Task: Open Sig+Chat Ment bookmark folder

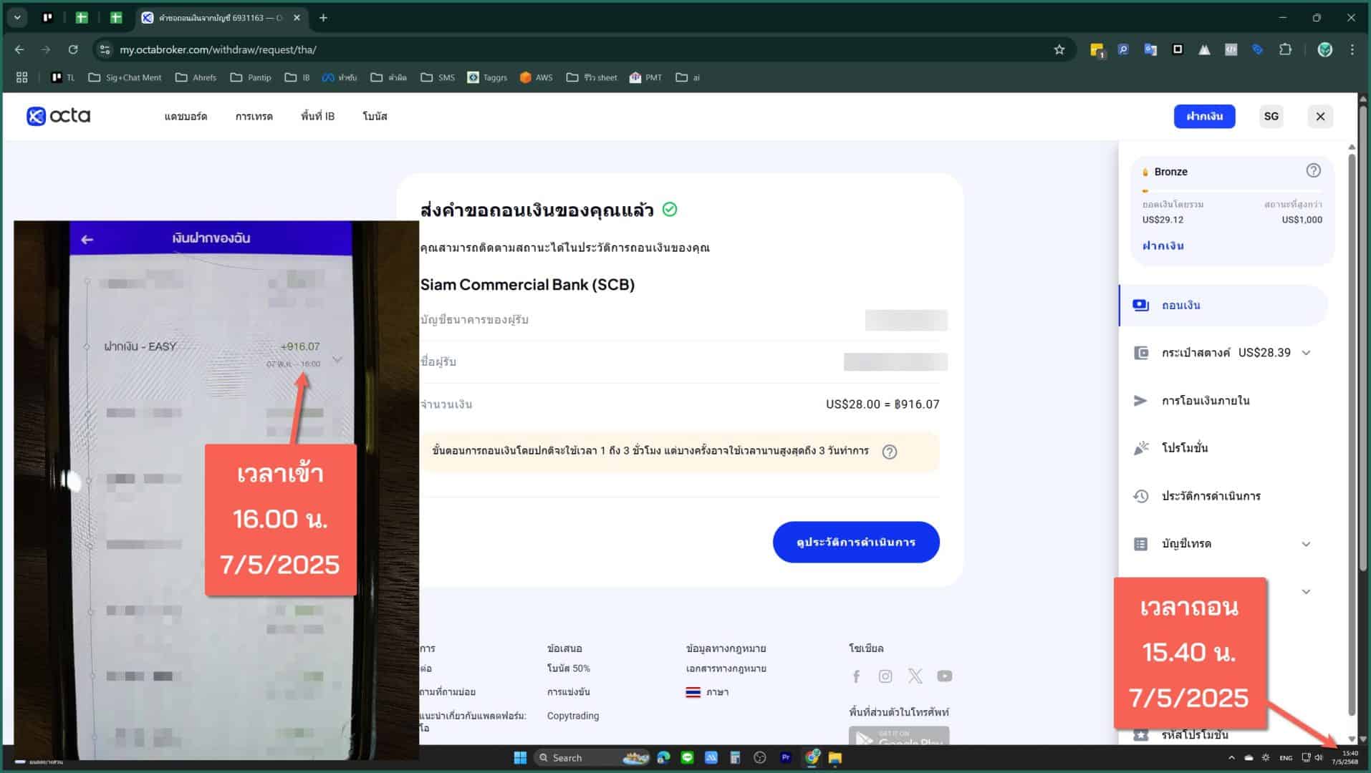Action: pyautogui.click(x=125, y=77)
